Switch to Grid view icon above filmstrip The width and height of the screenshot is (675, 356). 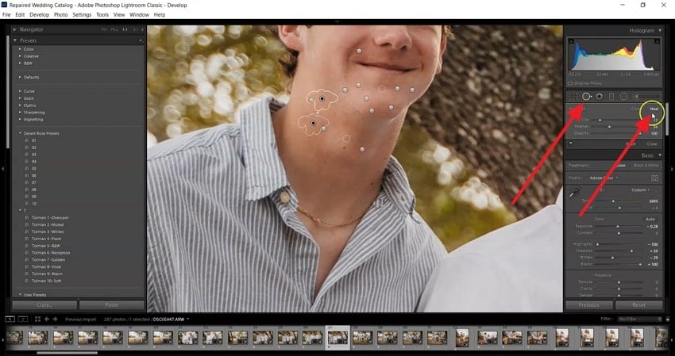pyautogui.click(x=37, y=319)
